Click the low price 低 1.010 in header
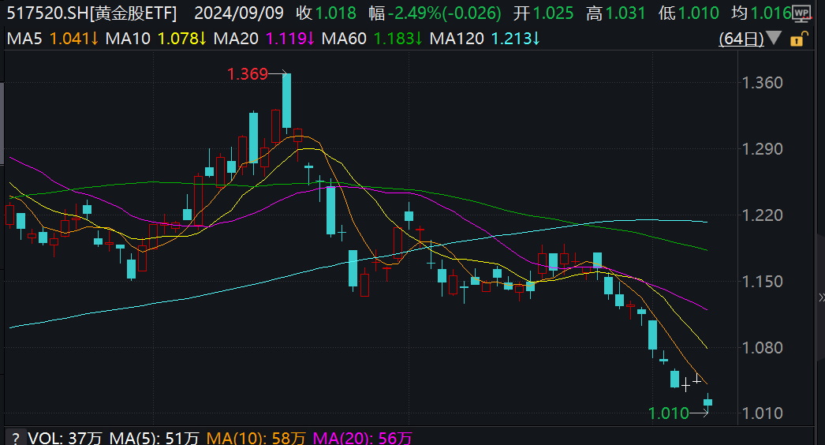This screenshot has width=825, height=445. [689, 13]
